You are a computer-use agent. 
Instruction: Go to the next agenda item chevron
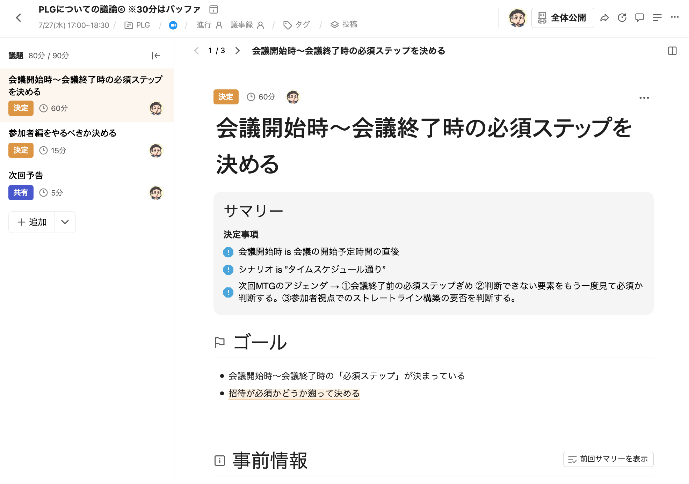[238, 51]
